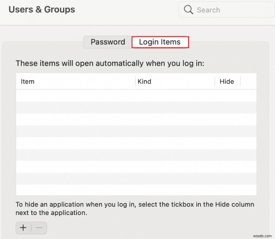Viewport: 275px width, 239px height.
Task: Click the Hide column header
Action: (227, 81)
